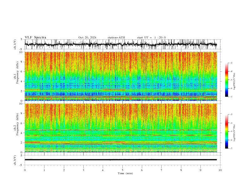Click the "1" minute tick label on time axis
The height and width of the screenshot is (191, 248).
coord(44,170)
